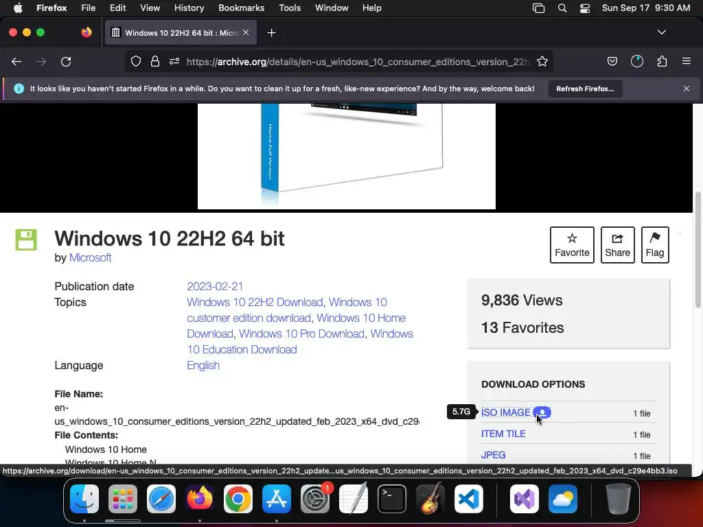Open the JPEG download option

[x=493, y=455]
